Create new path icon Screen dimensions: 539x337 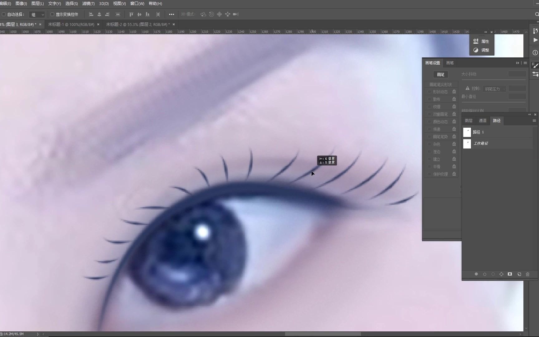519,274
